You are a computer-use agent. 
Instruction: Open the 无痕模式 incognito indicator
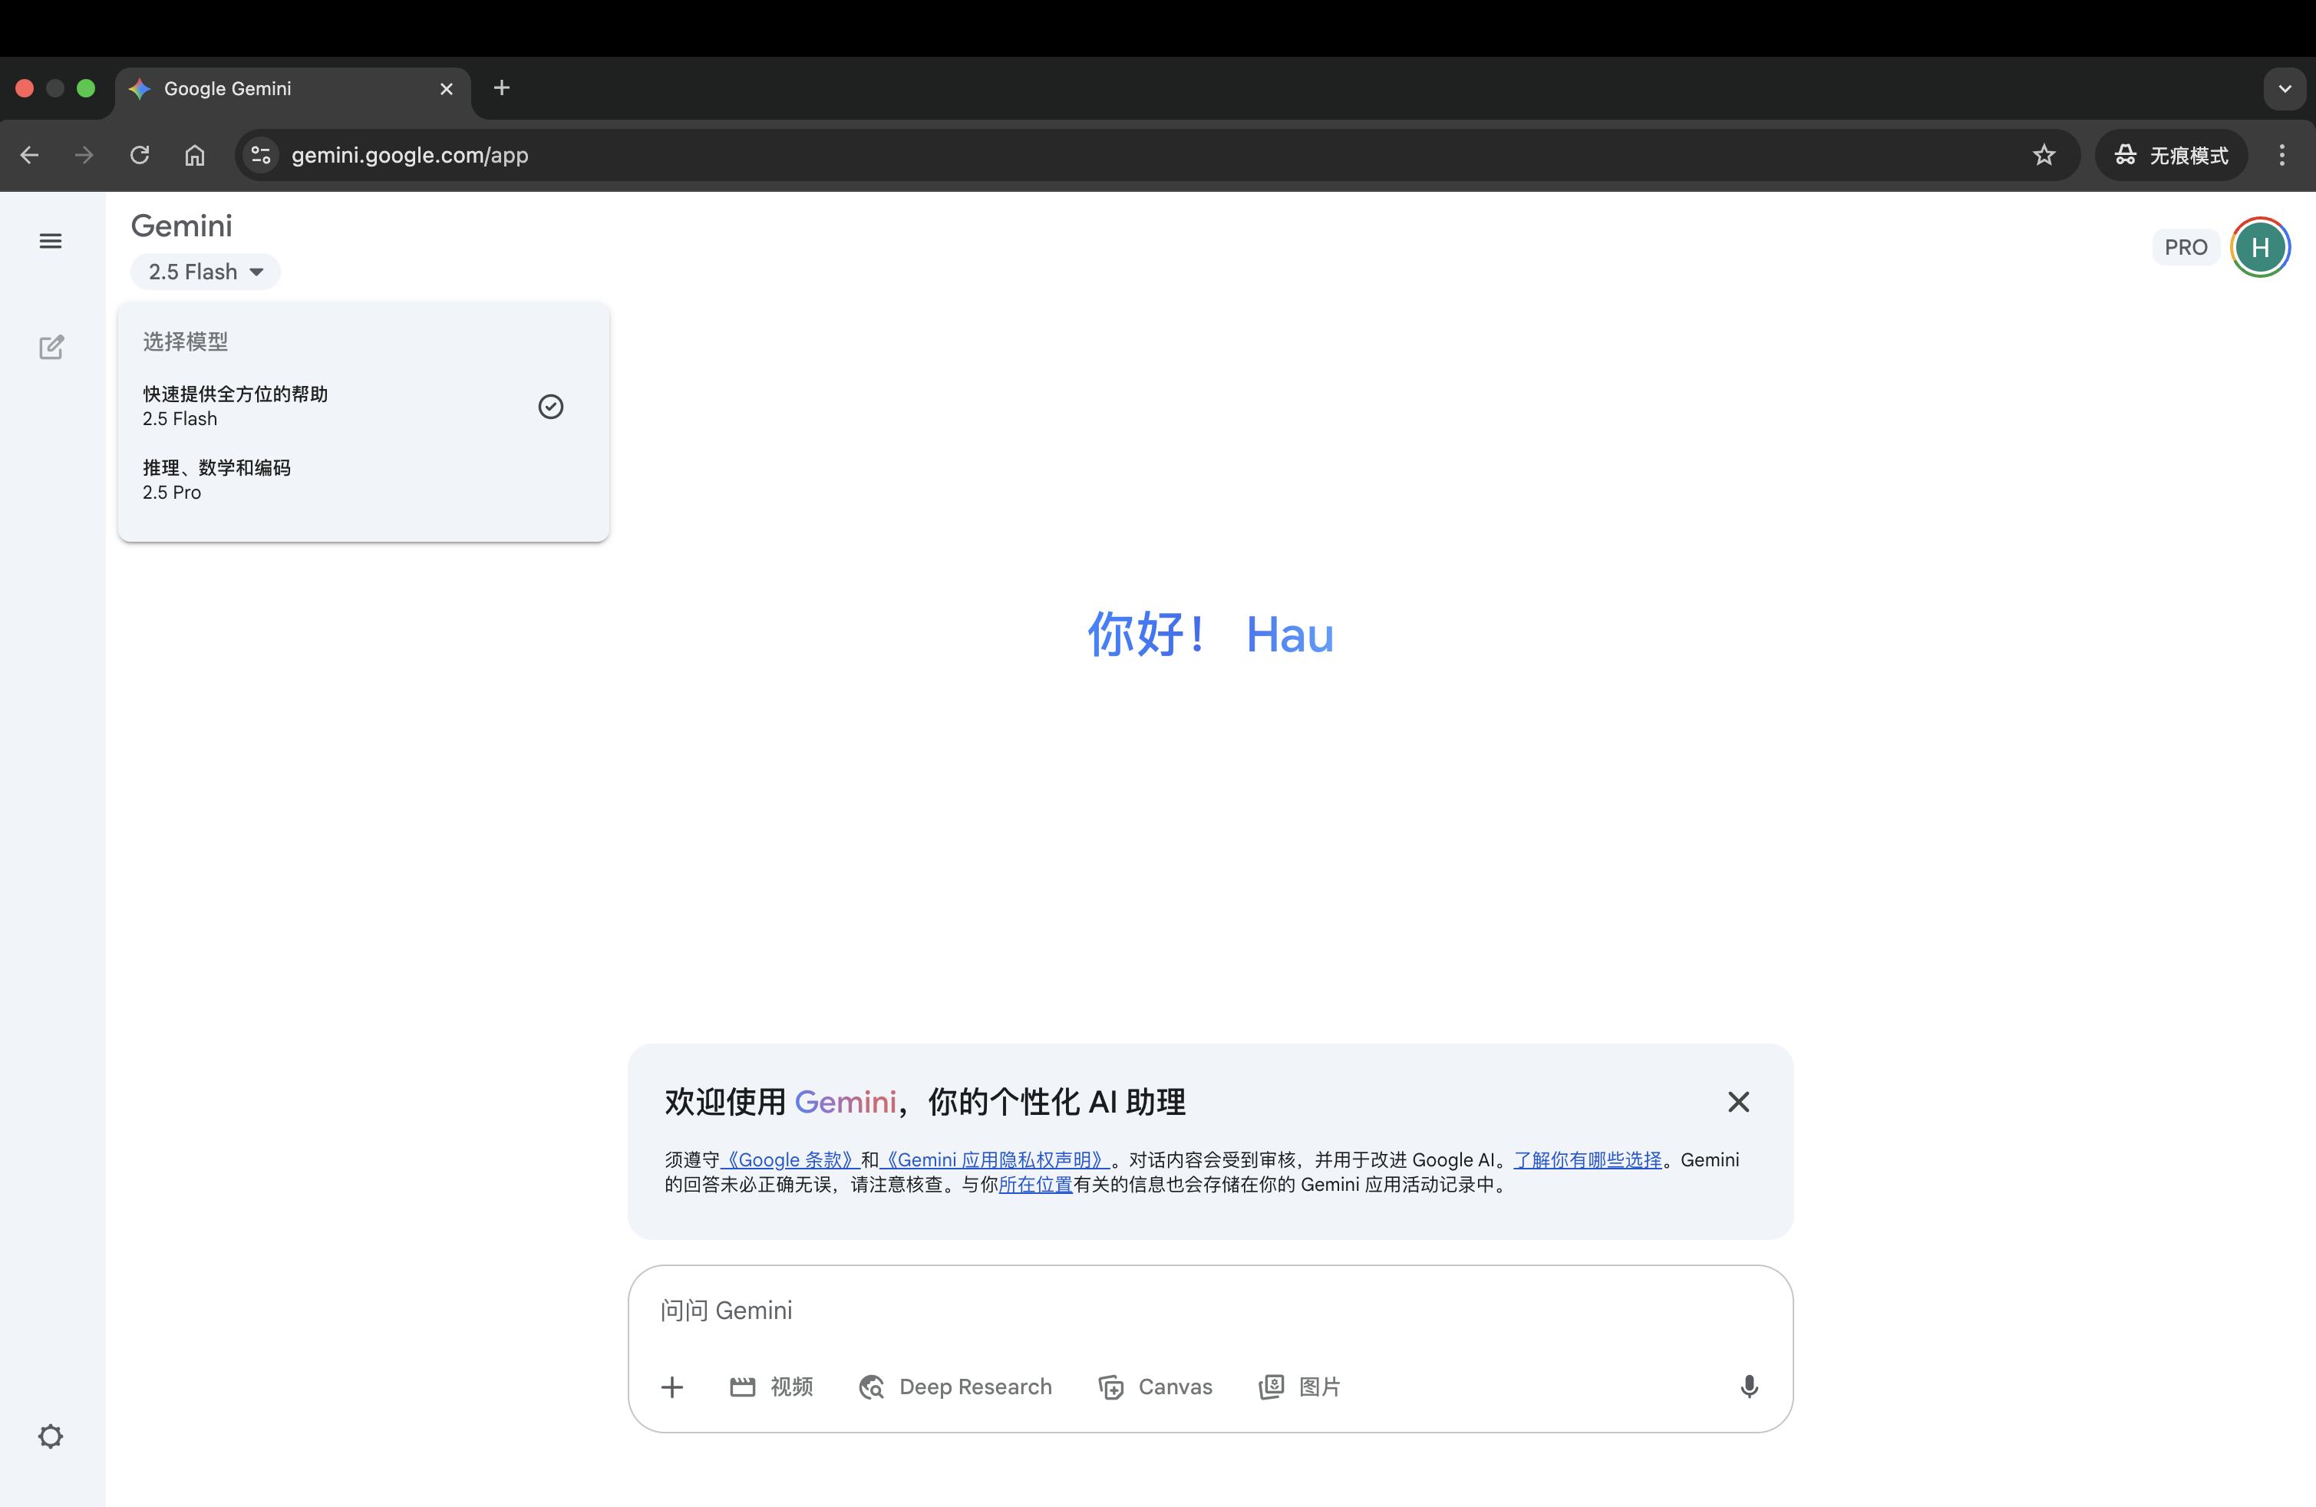pos(2171,155)
